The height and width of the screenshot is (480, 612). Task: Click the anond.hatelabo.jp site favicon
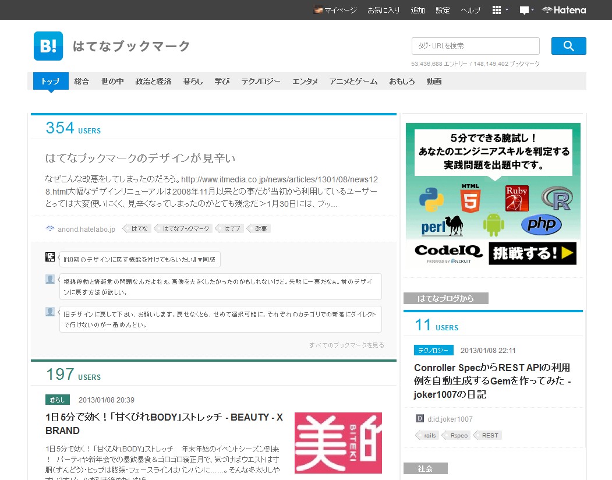coord(50,228)
